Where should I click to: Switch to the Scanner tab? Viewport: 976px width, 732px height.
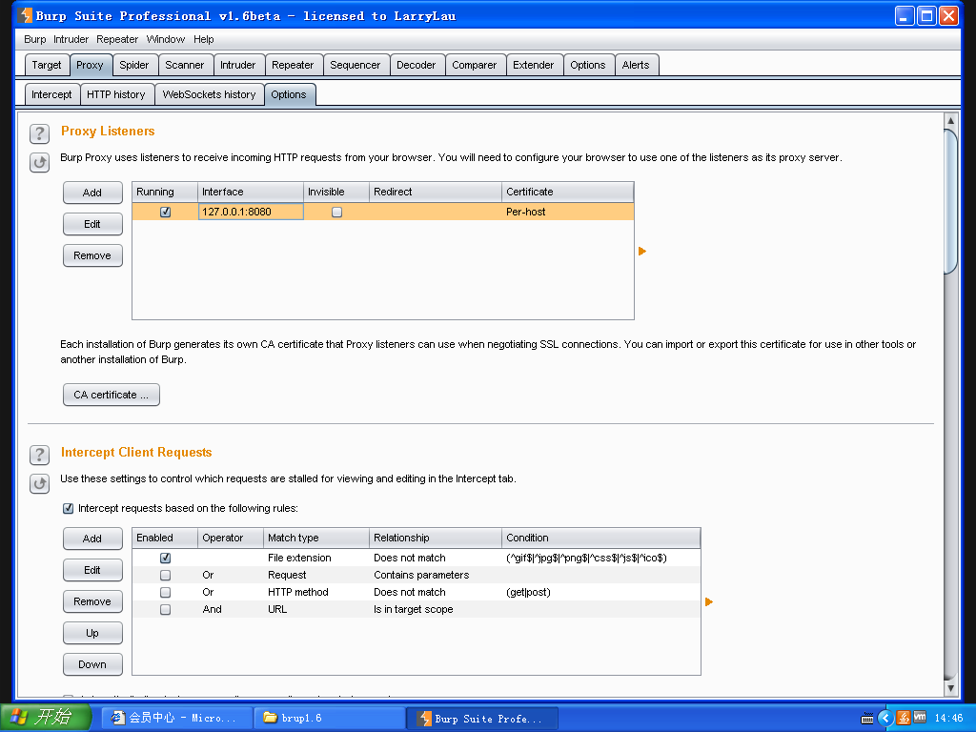(184, 65)
